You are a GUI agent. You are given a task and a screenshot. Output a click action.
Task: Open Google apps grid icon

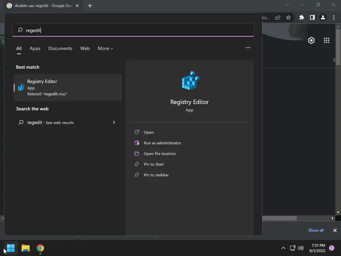(x=326, y=40)
